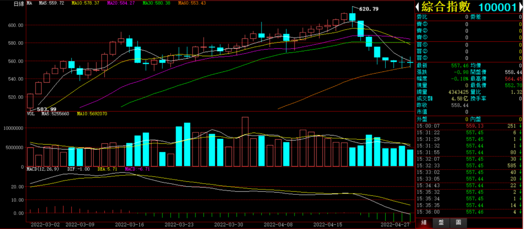Click the 620.79 high price annotation
The height and width of the screenshot is (229, 524).
click(x=369, y=9)
